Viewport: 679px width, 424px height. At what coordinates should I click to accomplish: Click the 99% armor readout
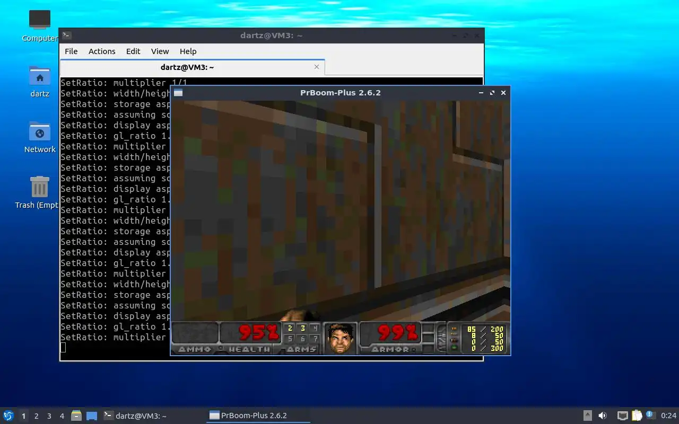398,332
